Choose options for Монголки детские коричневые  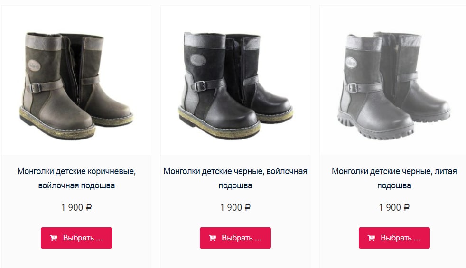click(x=76, y=238)
